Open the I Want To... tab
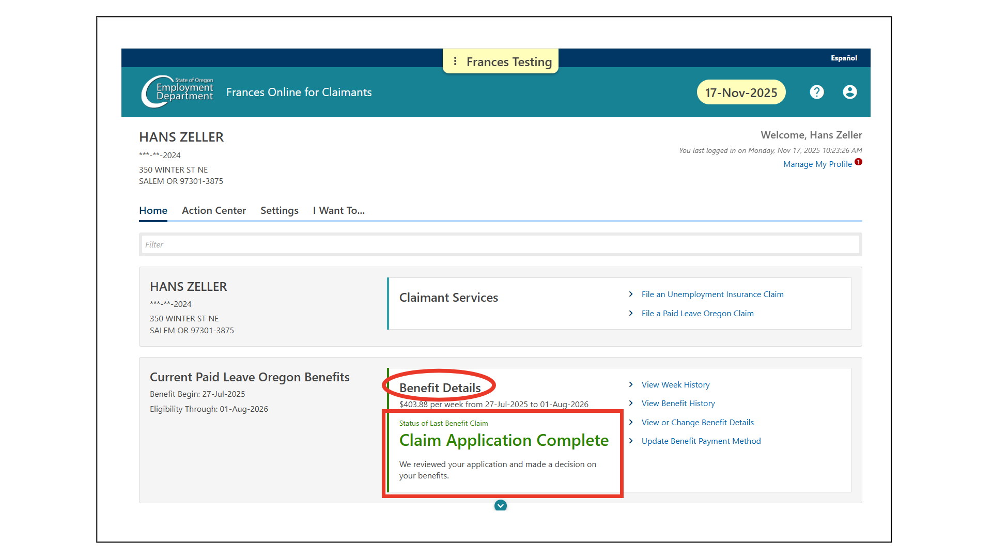This screenshot has height=558, width=992. 339,210
